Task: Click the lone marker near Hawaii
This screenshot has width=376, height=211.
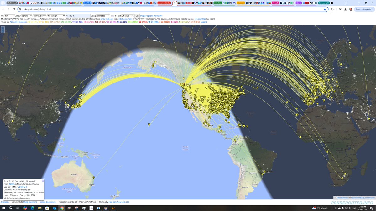Action: [149, 124]
